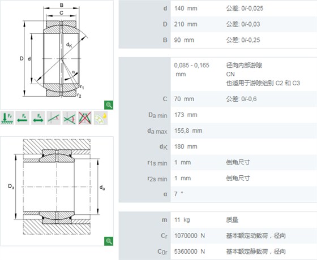Select the da max value 155,8 mm
This screenshot has height=260, width=317.
tap(188, 131)
